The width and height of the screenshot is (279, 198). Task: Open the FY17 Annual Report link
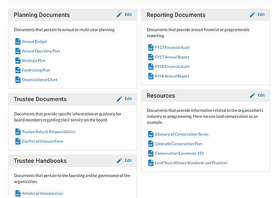coord(172,57)
